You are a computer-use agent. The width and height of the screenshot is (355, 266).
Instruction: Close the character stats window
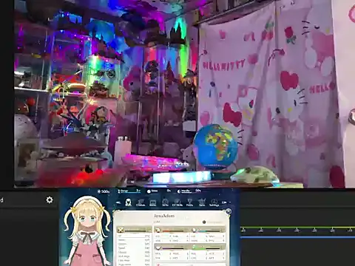[229, 211]
